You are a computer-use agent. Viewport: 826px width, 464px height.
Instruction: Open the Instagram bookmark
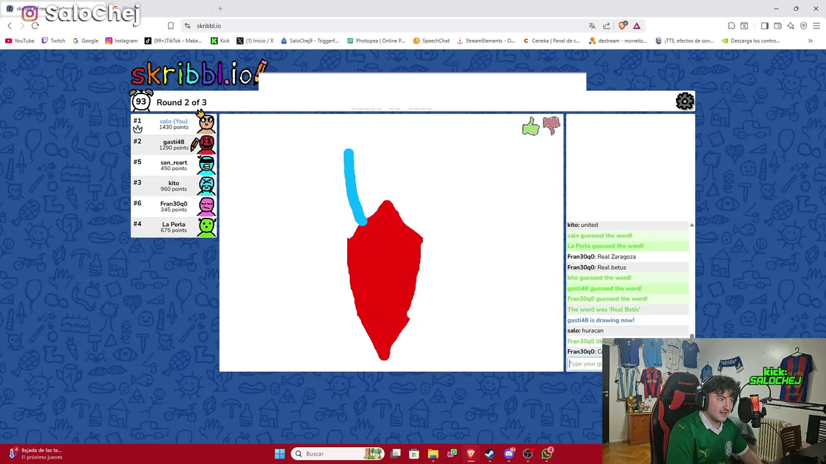pos(121,41)
